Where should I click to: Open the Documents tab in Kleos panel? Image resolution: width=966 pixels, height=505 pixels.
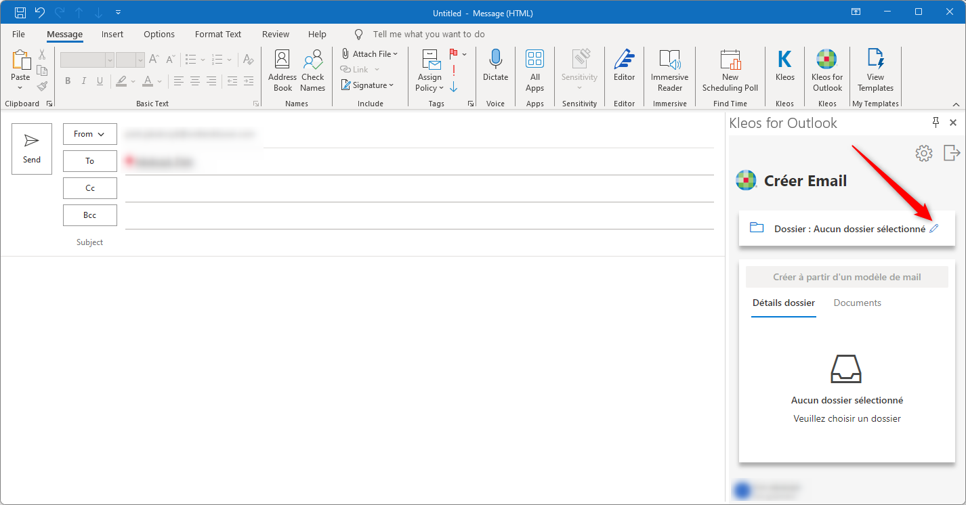856,303
